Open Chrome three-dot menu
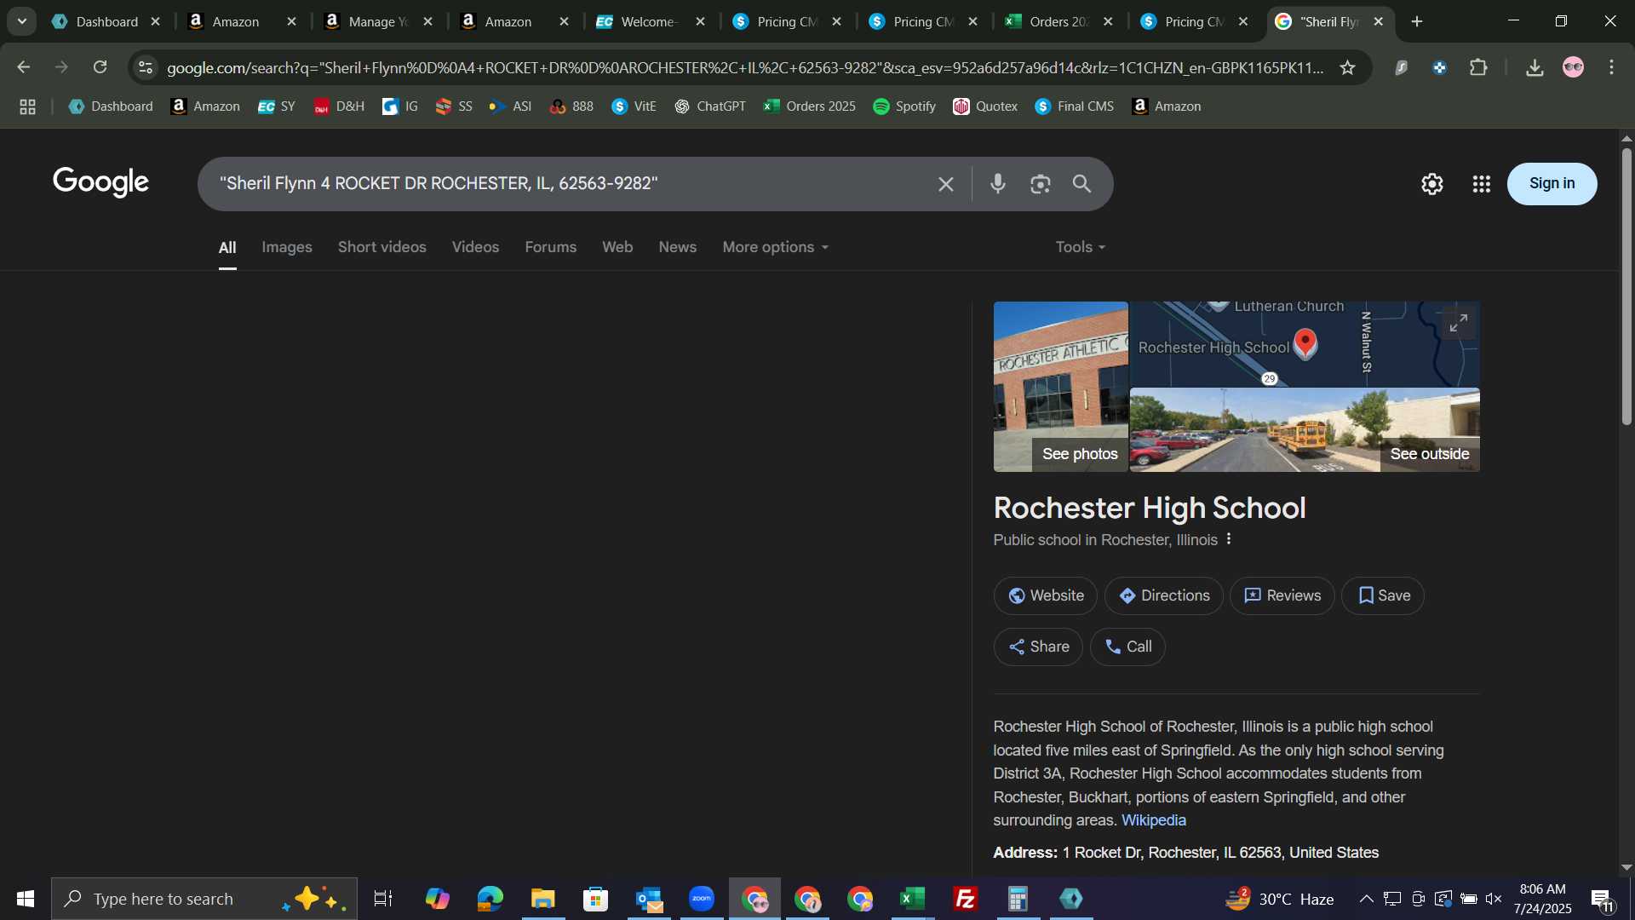1635x920 pixels. tap(1612, 67)
